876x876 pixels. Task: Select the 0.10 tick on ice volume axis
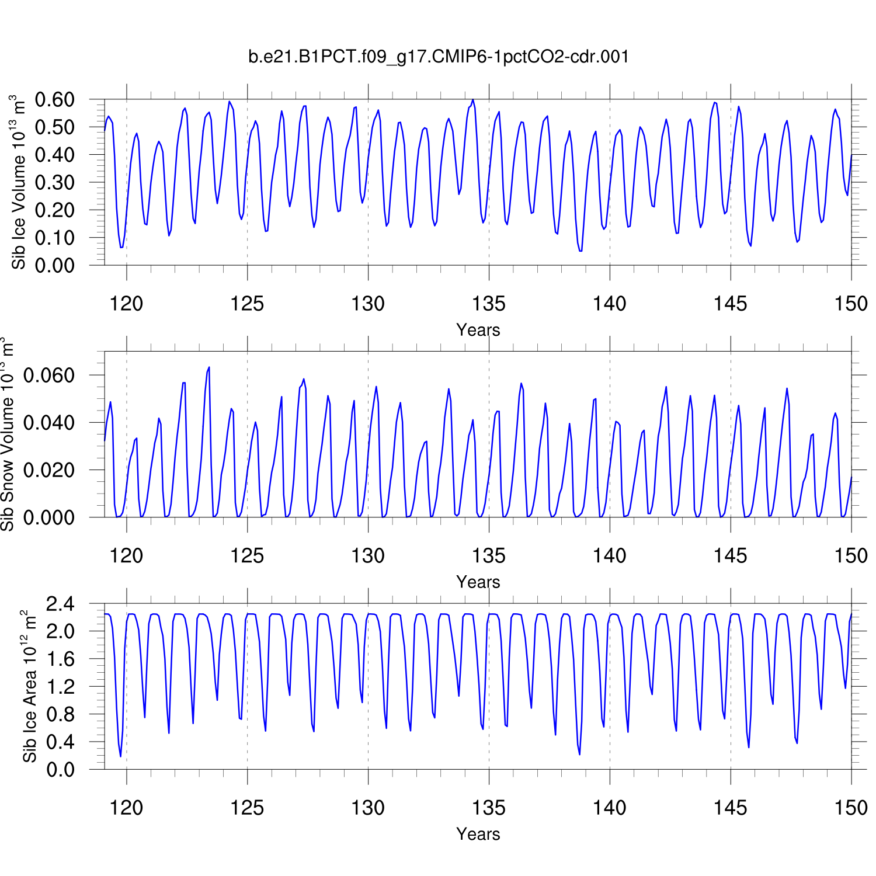pyautogui.click(x=55, y=238)
